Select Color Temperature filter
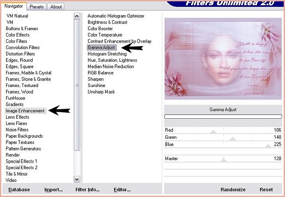The height and width of the screenshot is (197, 285). coord(105,35)
